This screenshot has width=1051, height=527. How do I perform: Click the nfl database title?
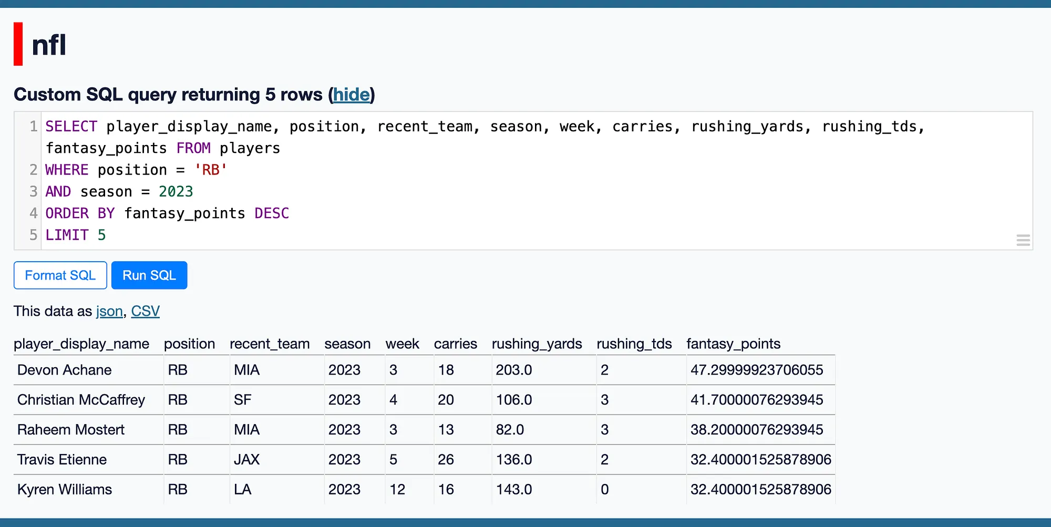(x=49, y=45)
